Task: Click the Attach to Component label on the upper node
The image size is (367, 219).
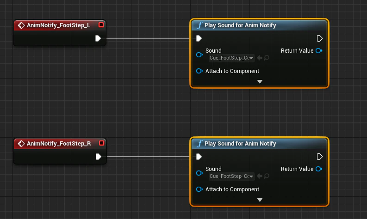Action: [232, 71]
